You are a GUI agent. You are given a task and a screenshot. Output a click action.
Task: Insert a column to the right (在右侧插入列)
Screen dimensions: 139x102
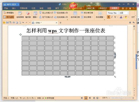[61, 17]
